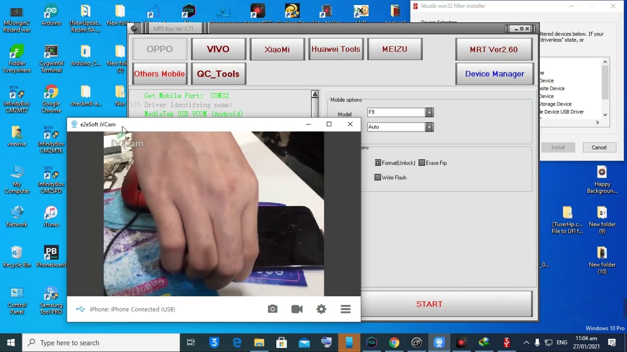
Task: Switch to iVCam in taskbar
Action: [x=439, y=342]
